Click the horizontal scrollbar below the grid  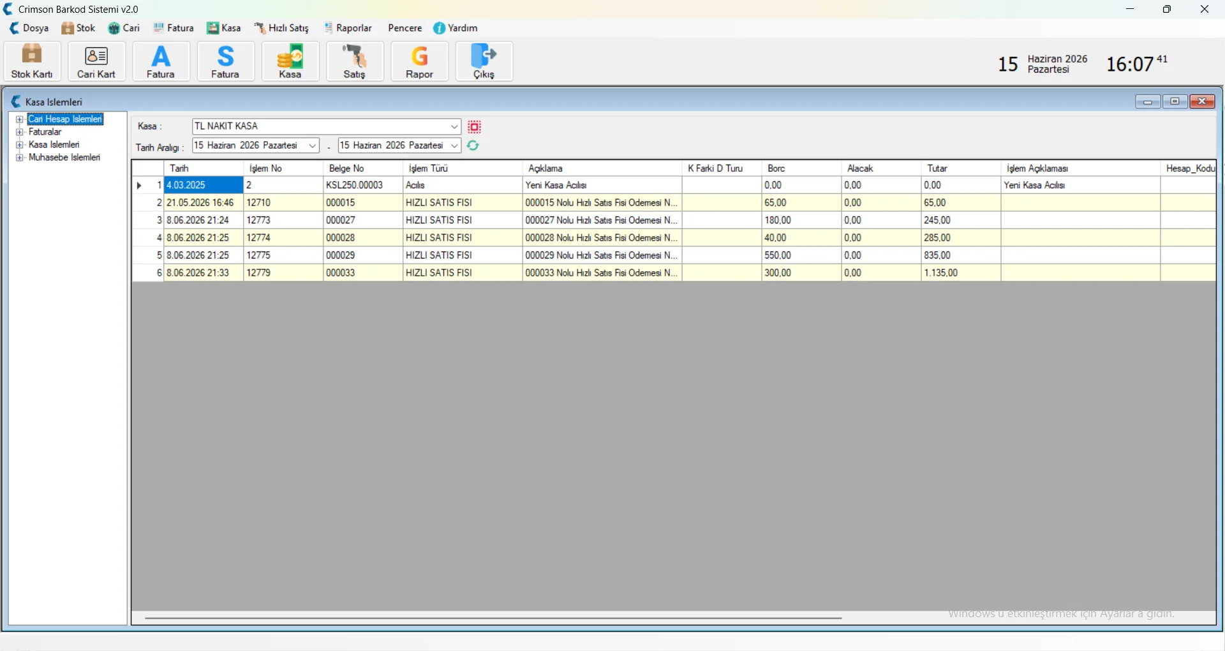coord(493,618)
